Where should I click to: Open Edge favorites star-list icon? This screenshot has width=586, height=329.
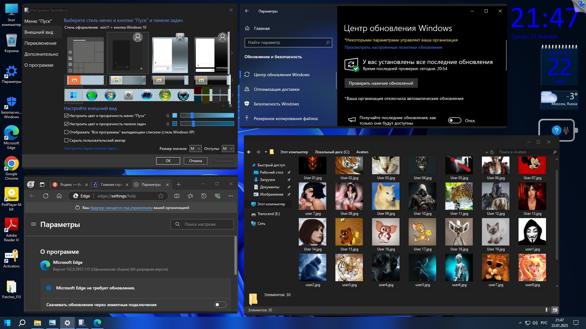pos(190,196)
